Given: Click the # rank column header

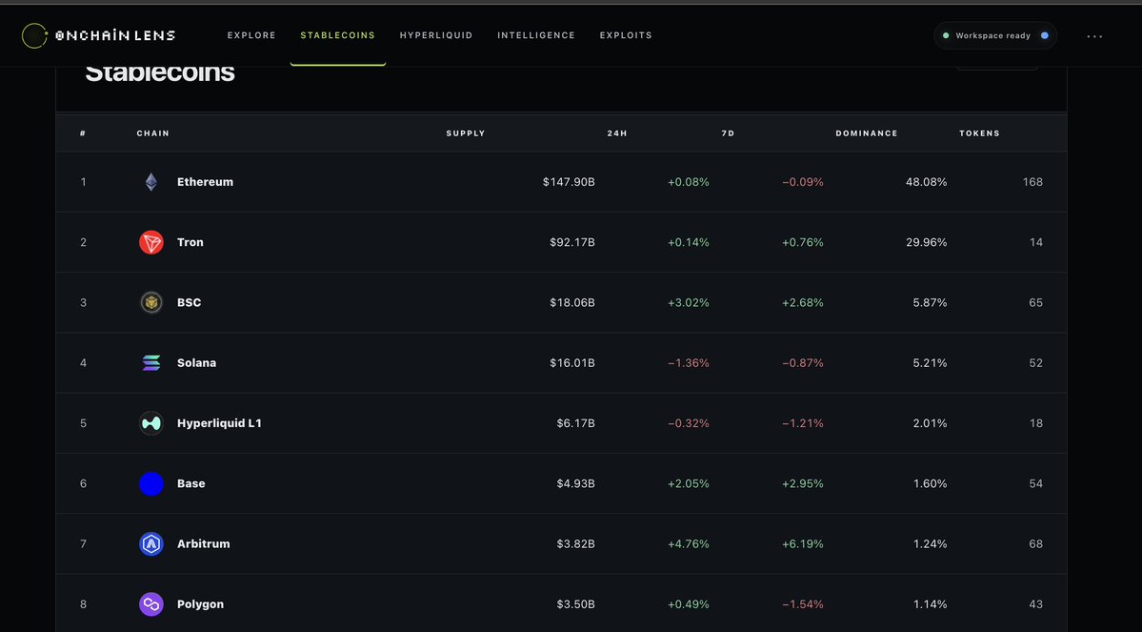Looking at the screenshot, I should click(x=83, y=133).
